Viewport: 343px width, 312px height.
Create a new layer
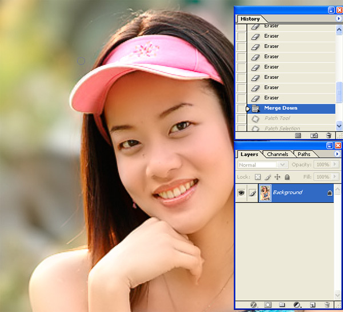[312, 305]
